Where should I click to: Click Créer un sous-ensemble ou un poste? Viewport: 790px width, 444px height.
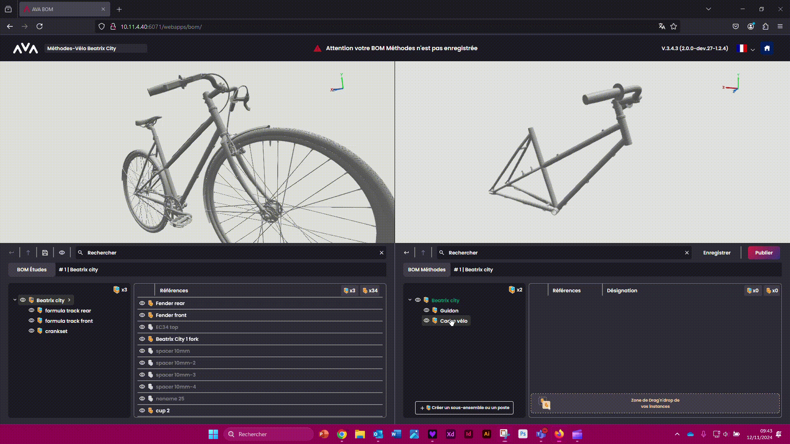[464, 408]
